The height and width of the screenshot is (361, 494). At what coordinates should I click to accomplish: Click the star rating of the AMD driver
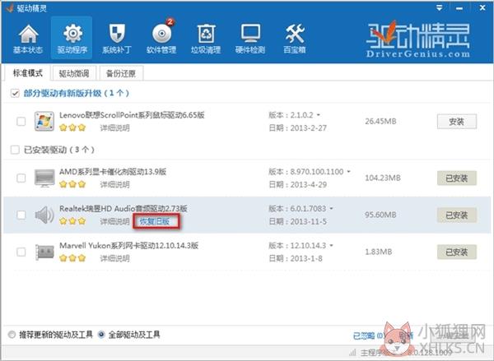tap(72, 184)
